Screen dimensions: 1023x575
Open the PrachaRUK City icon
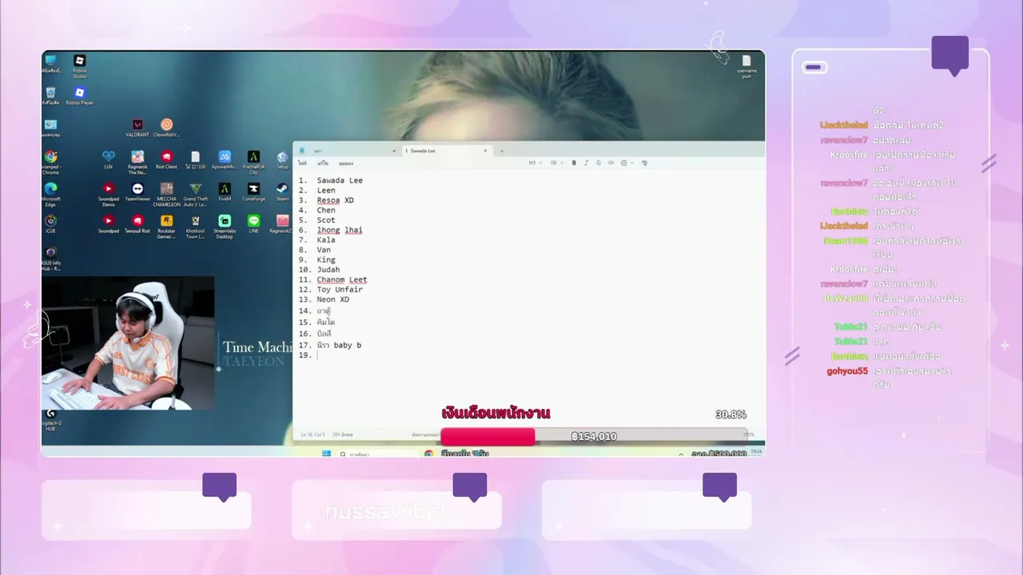pos(253,162)
